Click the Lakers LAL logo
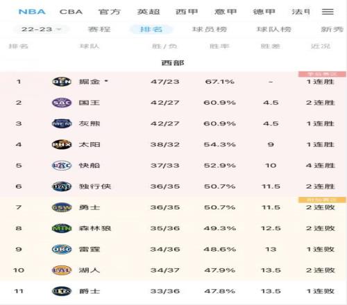This screenshot has height=305, width=347. (62, 270)
